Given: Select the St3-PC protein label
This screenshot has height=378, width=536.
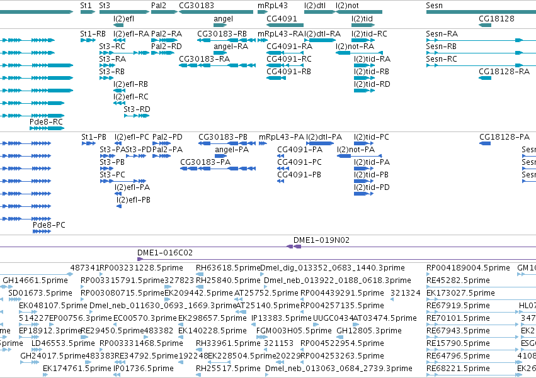Looking at the screenshot, I should coord(112,175).
